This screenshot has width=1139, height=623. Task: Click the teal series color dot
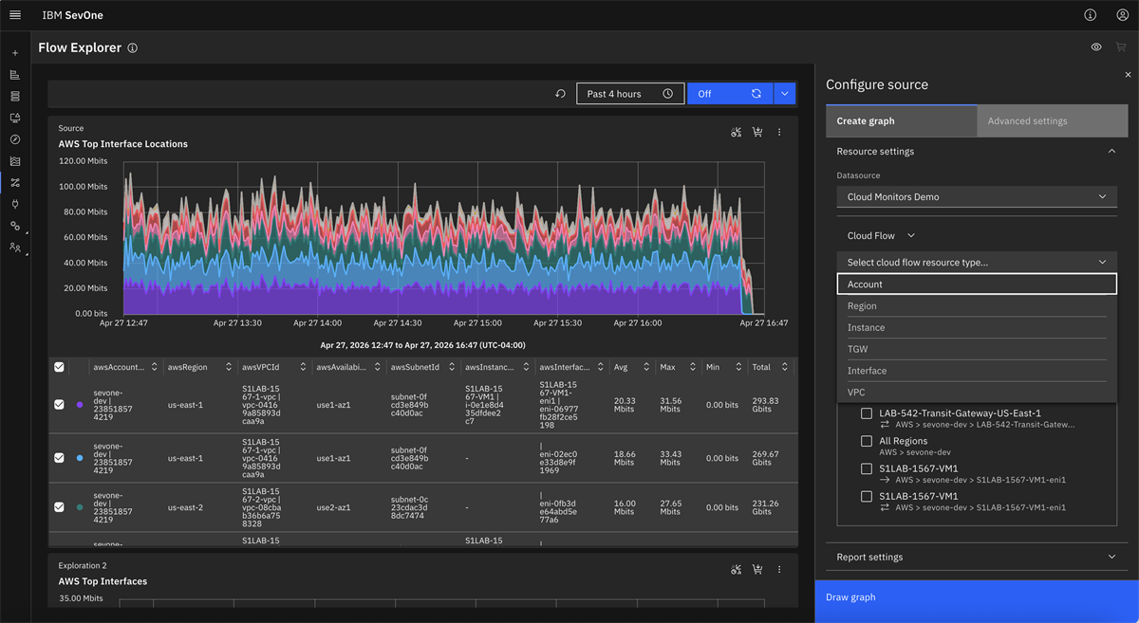coord(80,507)
